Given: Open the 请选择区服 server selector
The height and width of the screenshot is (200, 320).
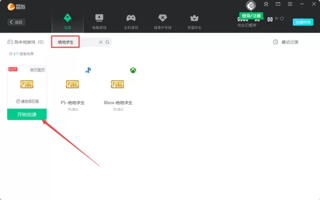Looking at the screenshot, I should pyautogui.click(x=27, y=101).
